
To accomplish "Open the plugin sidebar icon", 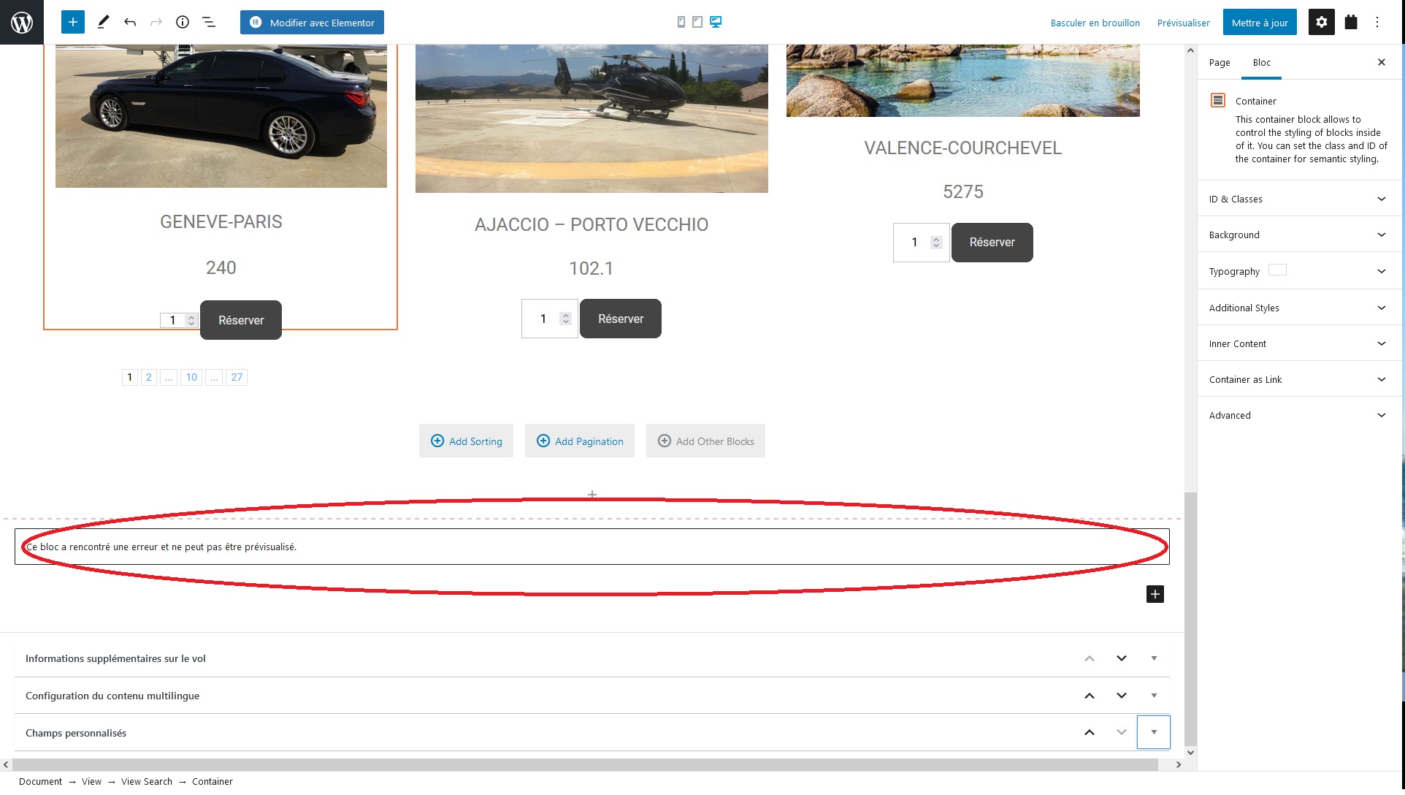I will pos(1351,22).
